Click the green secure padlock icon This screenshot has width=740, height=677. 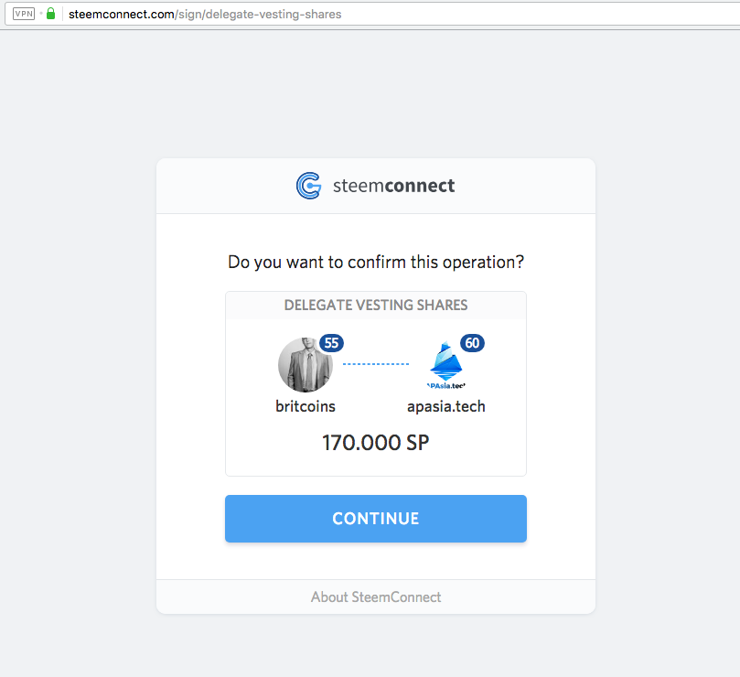[x=51, y=14]
